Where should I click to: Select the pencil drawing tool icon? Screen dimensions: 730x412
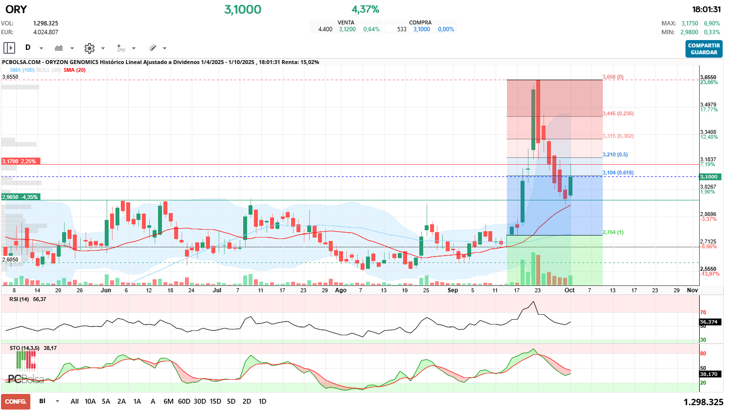pyautogui.click(x=152, y=48)
